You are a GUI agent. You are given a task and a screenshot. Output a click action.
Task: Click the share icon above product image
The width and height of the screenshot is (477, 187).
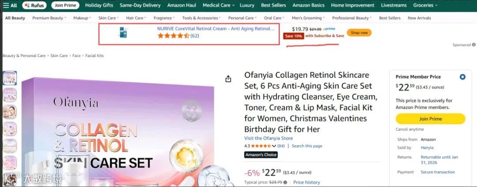pyautogui.click(x=228, y=79)
